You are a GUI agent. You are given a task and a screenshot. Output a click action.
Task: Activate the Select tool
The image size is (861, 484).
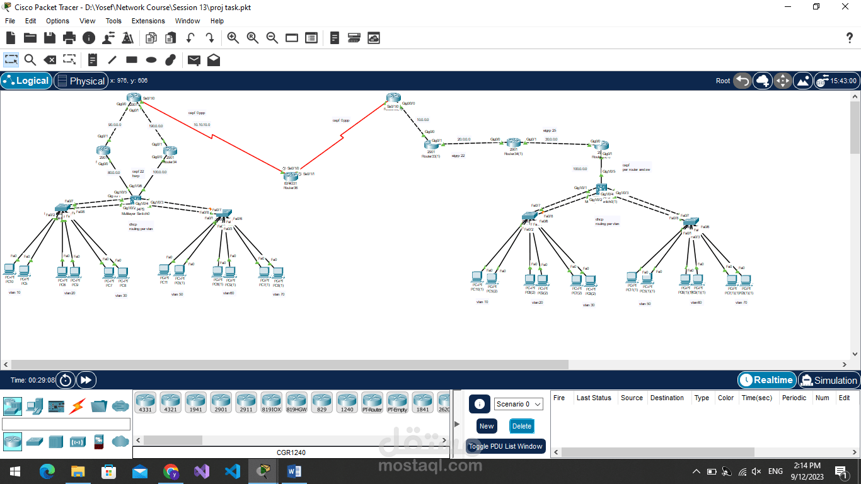11,60
